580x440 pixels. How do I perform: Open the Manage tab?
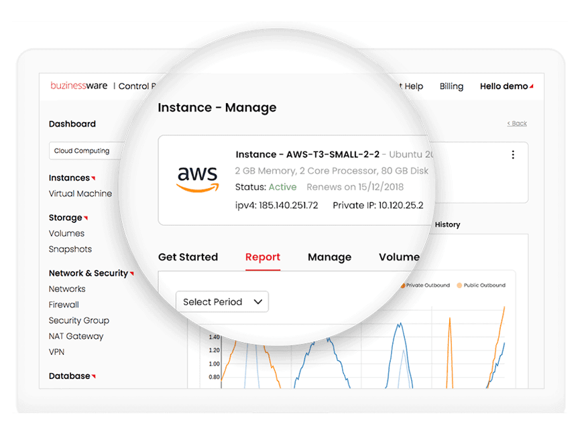(329, 257)
